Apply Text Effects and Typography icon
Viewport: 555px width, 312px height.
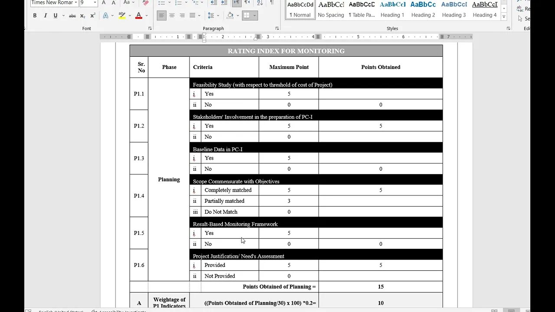click(105, 16)
